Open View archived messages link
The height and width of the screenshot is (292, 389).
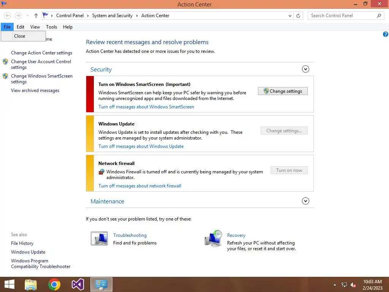pyautogui.click(x=35, y=90)
